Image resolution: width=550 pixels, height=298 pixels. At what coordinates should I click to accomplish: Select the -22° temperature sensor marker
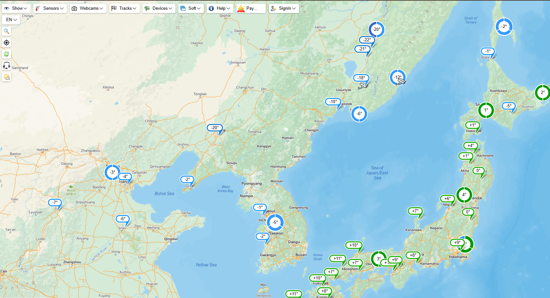[x=367, y=40]
